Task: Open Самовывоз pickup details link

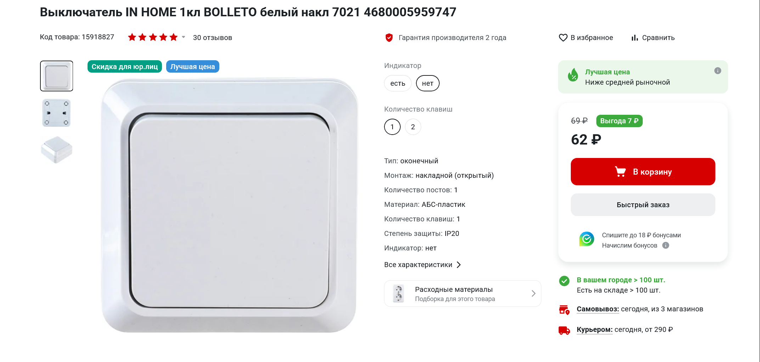Action: pyautogui.click(x=598, y=309)
